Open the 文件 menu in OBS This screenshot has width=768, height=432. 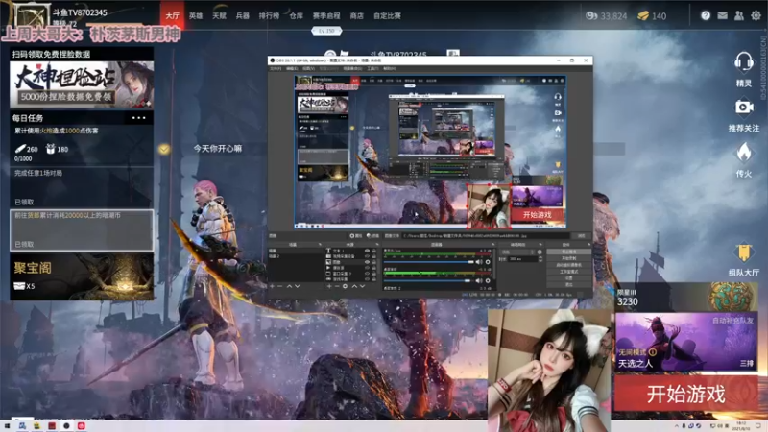pos(276,68)
